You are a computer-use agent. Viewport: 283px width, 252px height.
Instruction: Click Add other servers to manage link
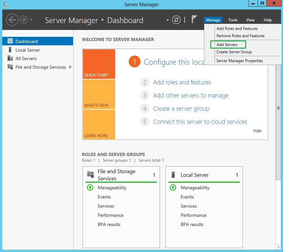[x=191, y=96]
